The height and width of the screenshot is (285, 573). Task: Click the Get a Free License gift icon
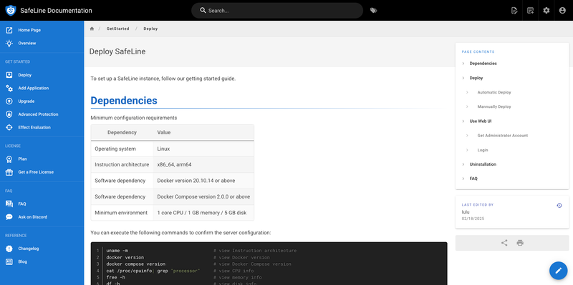pyautogui.click(x=9, y=172)
